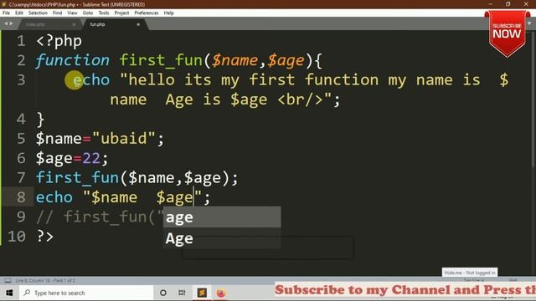Open the Edit menu
The width and height of the screenshot is (536, 301).
(x=19, y=13)
